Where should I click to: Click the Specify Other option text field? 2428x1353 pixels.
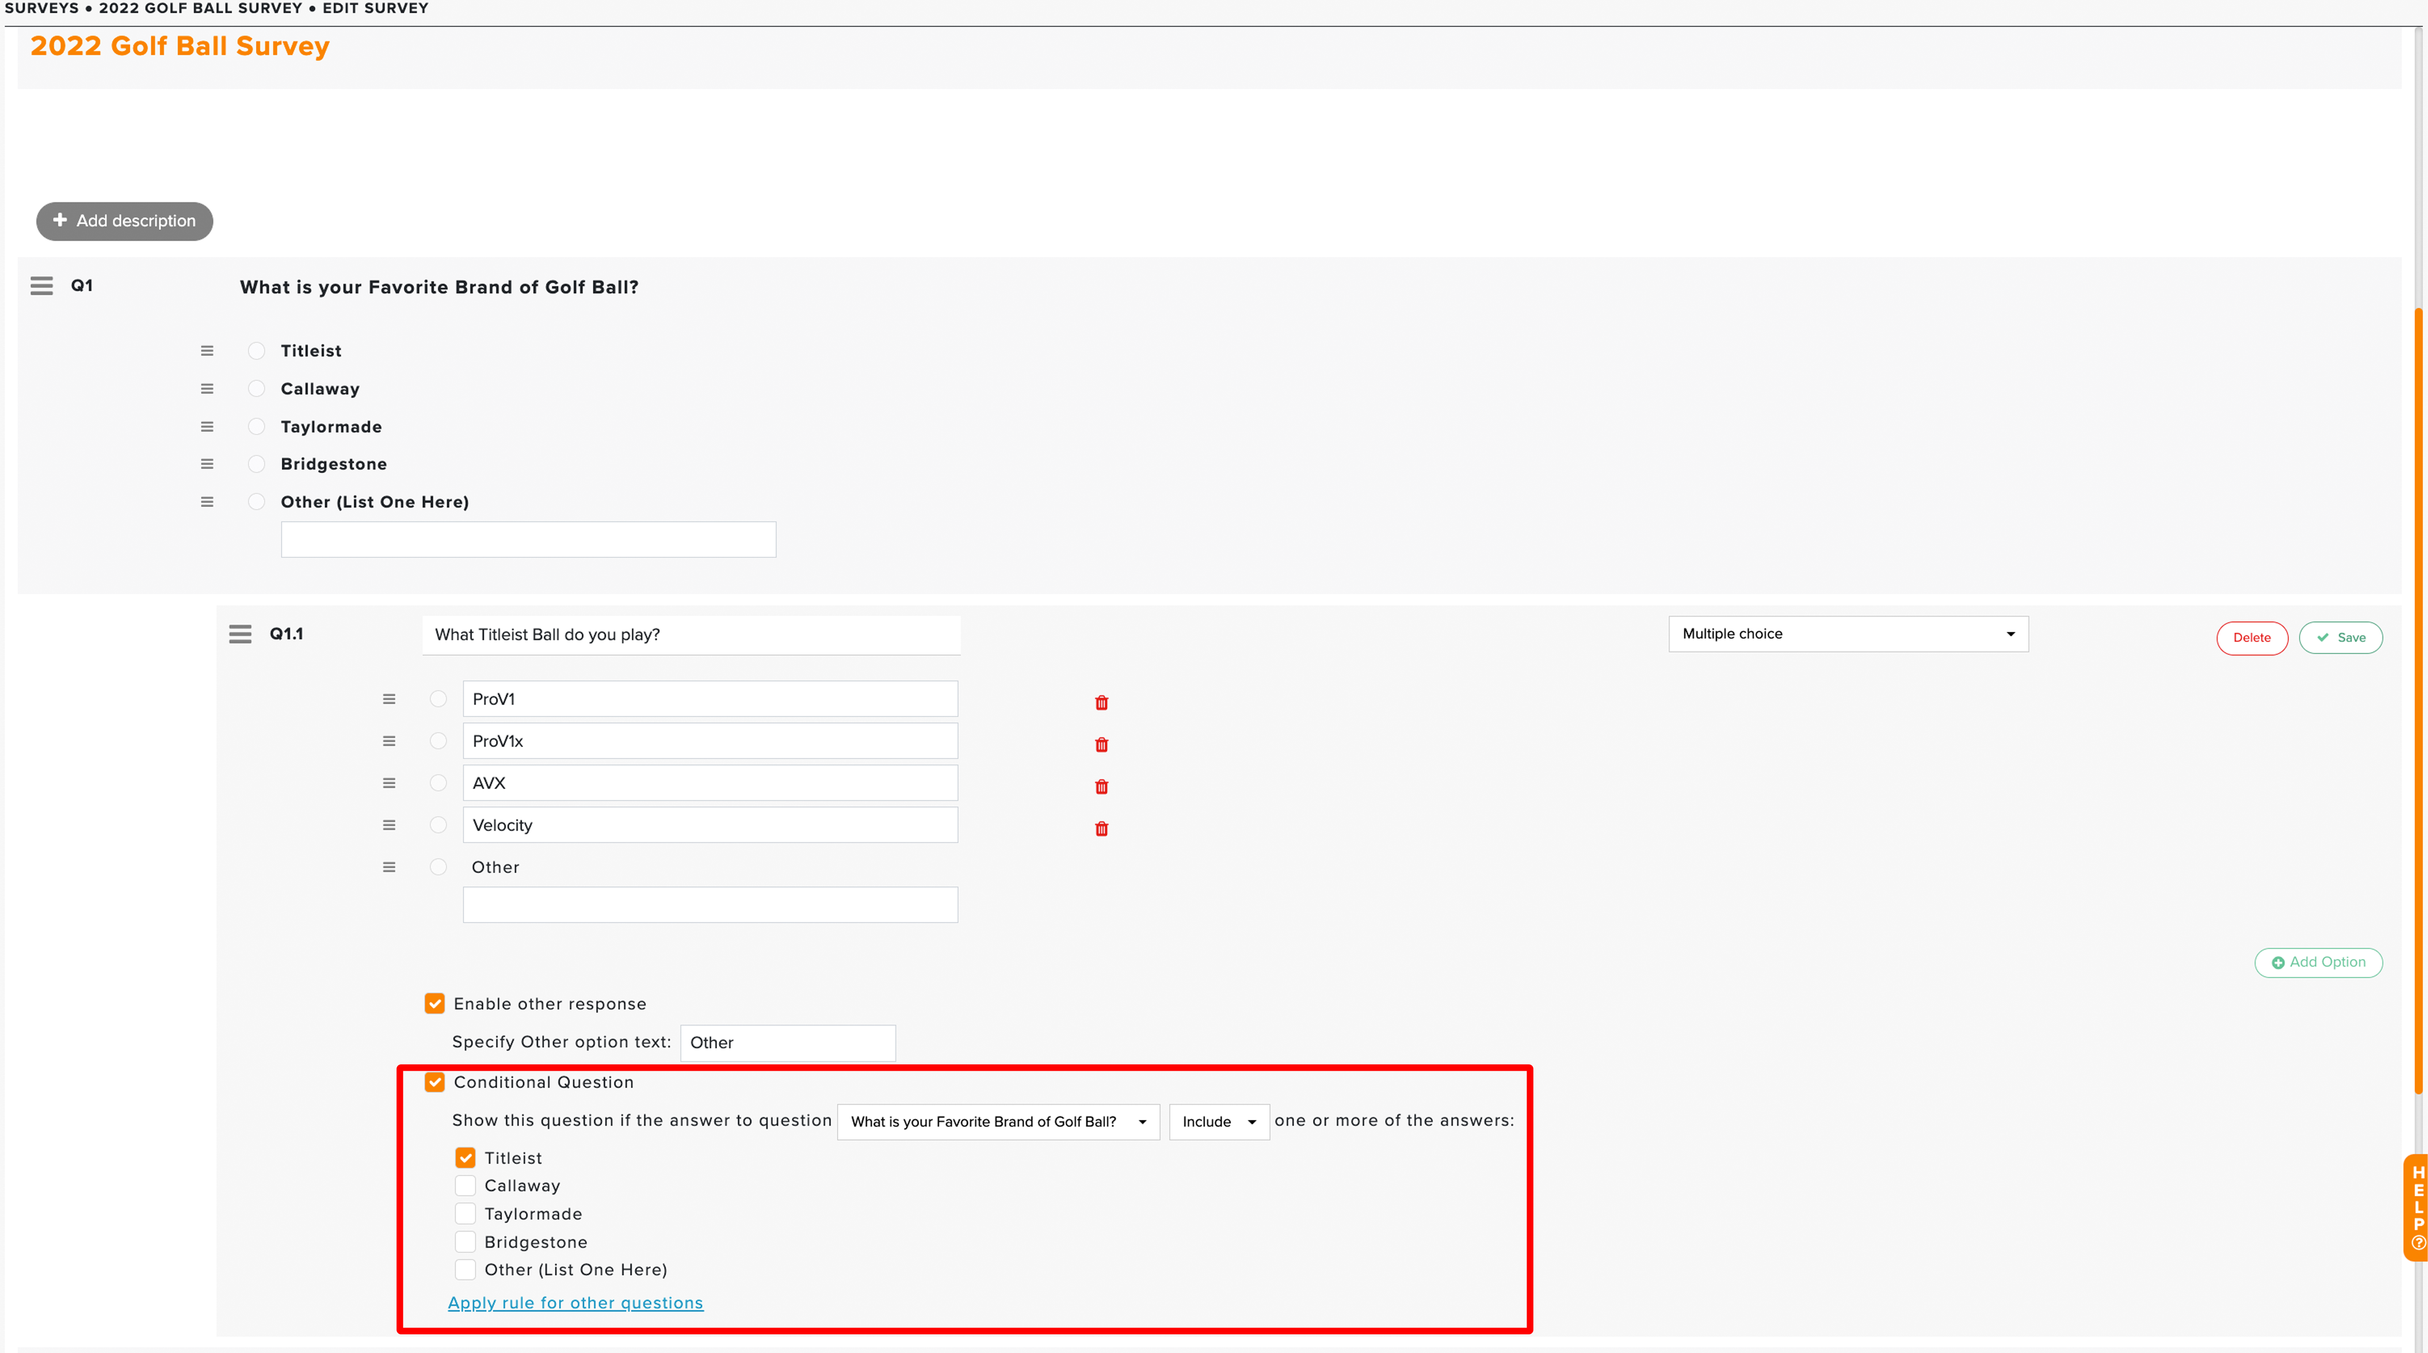(788, 1043)
